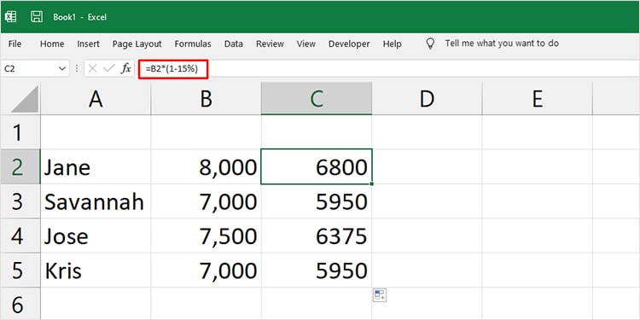The width and height of the screenshot is (640, 320).
Task: Select column E header
Action: point(538,98)
